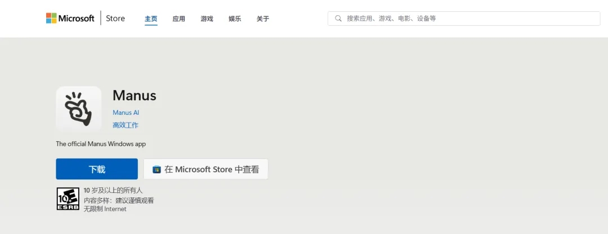Focus the 搜索应用 search field

click(464, 18)
